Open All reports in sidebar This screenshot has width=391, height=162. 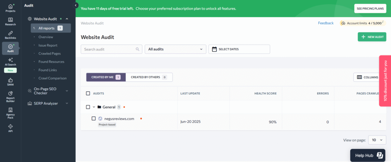coord(51,28)
